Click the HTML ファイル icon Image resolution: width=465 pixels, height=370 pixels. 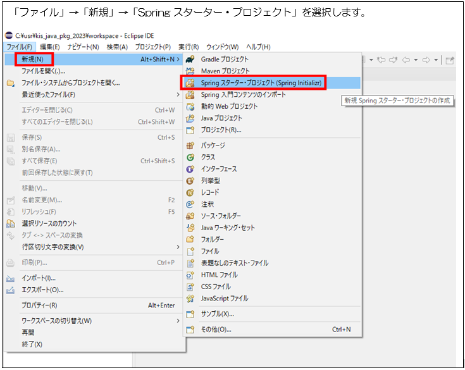click(190, 275)
